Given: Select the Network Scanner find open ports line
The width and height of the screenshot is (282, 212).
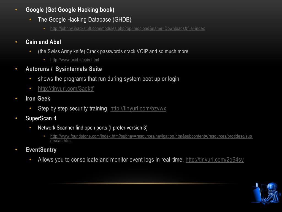Looking at the screenshot, I should click(93, 128).
